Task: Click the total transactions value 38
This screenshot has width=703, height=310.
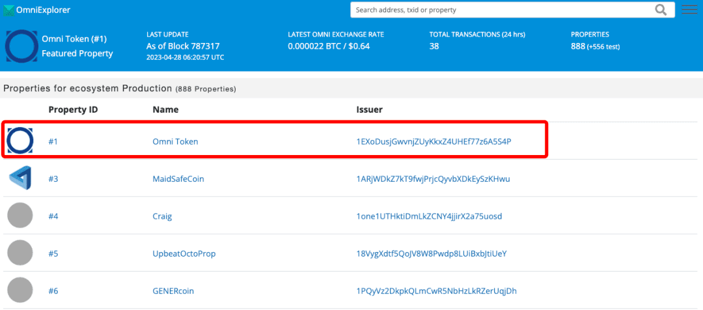Action: point(434,46)
